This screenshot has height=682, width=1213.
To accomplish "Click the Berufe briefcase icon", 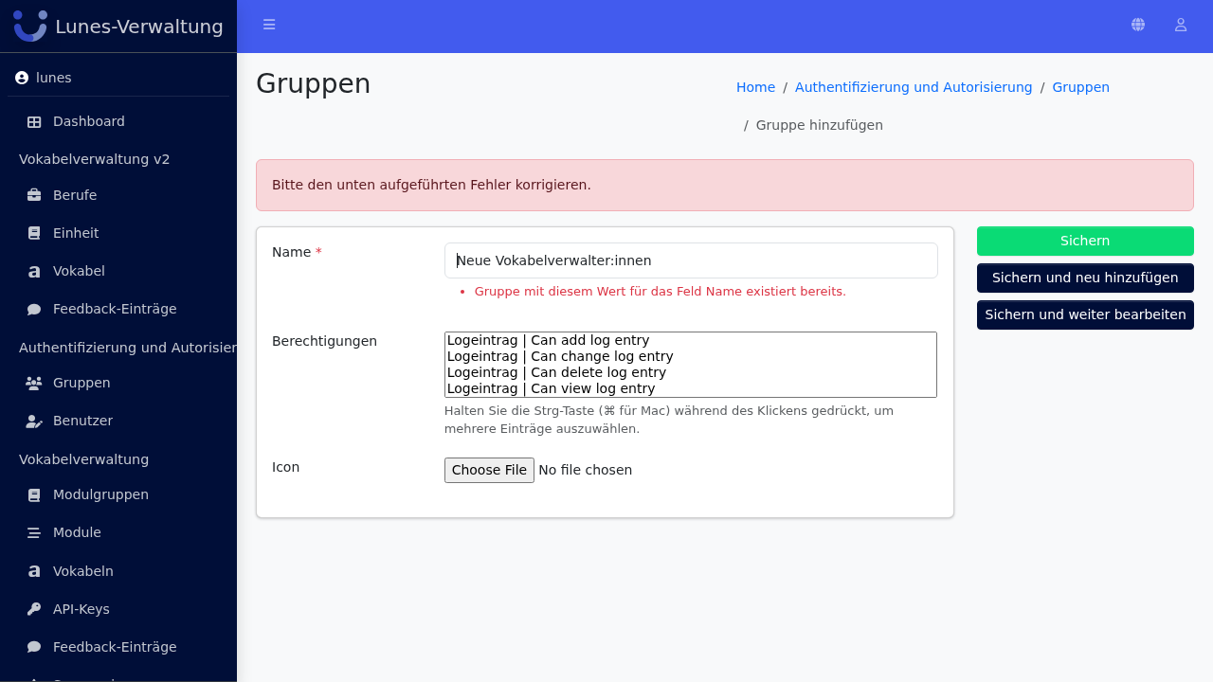I will point(34,195).
